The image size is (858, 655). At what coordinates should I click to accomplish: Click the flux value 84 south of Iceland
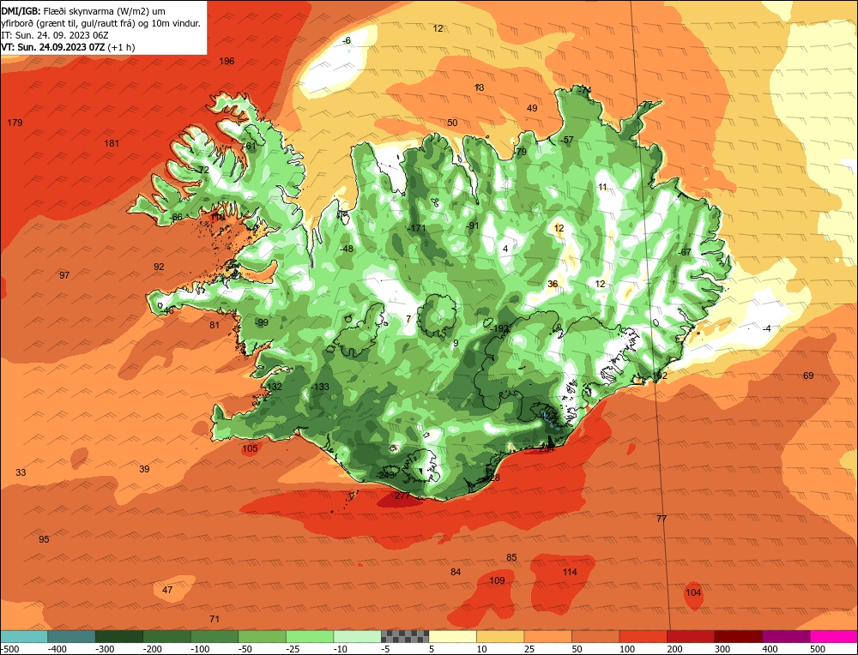click(x=456, y=572)
